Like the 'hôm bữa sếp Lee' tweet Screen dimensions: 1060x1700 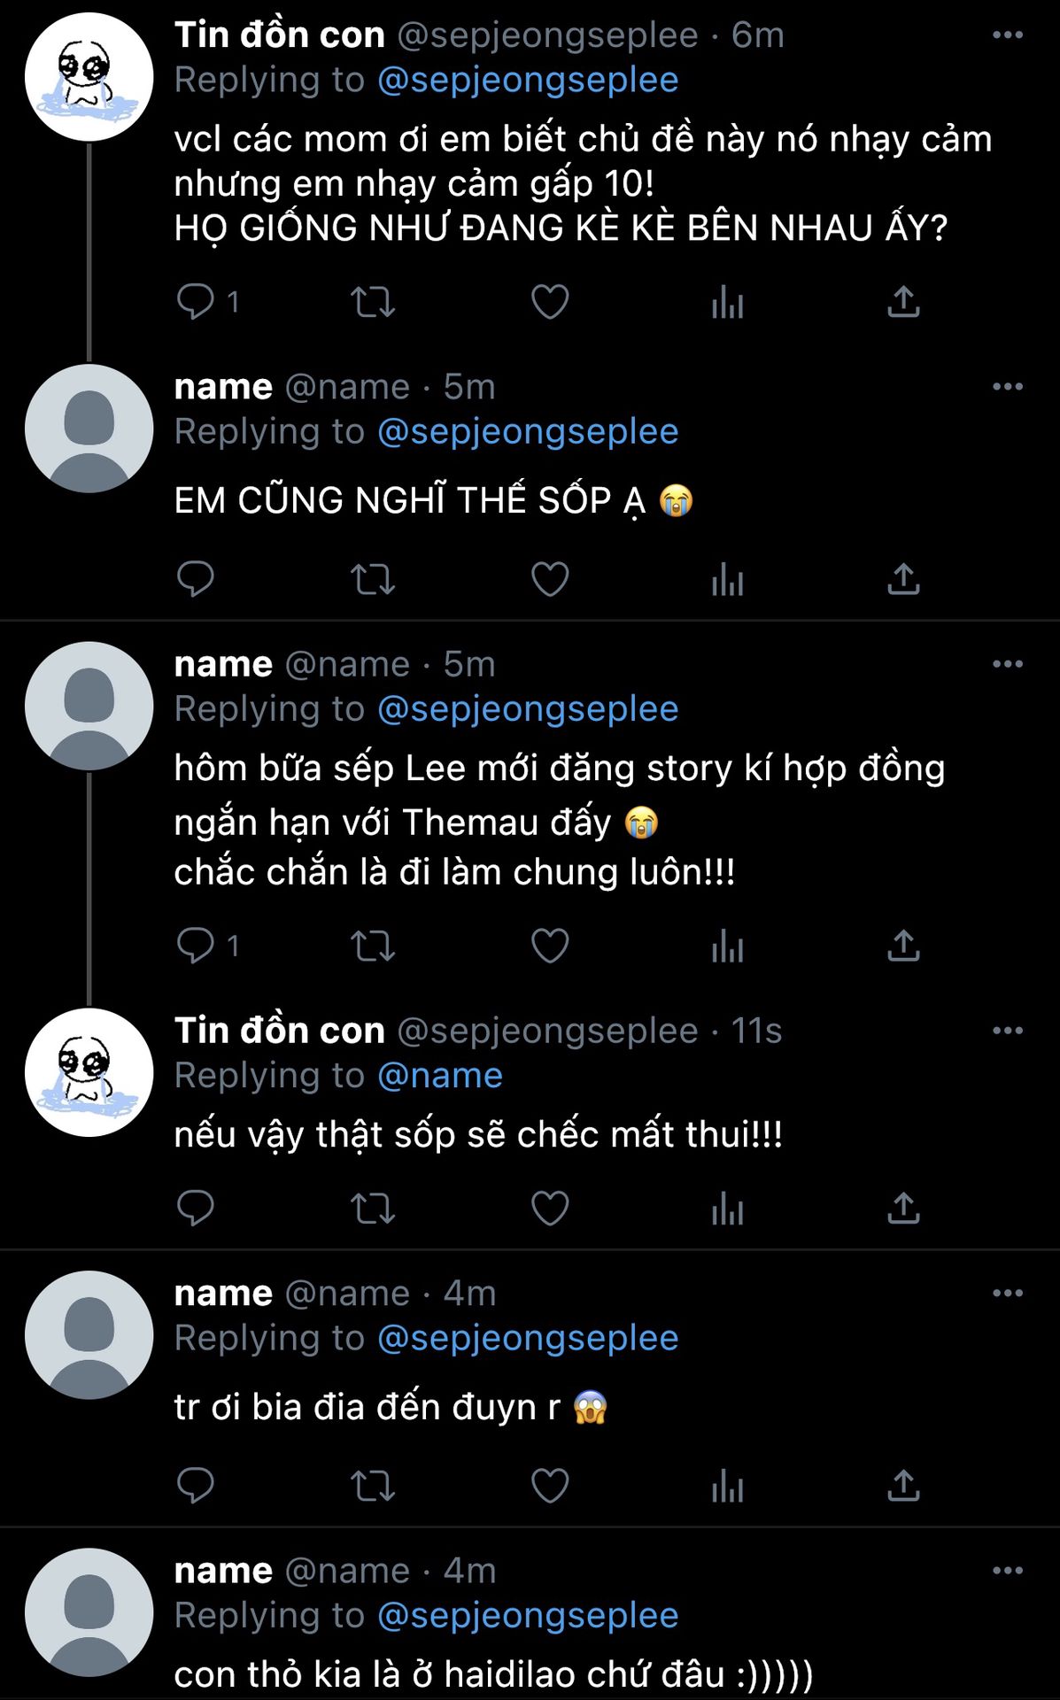click(x=550, y=947)
